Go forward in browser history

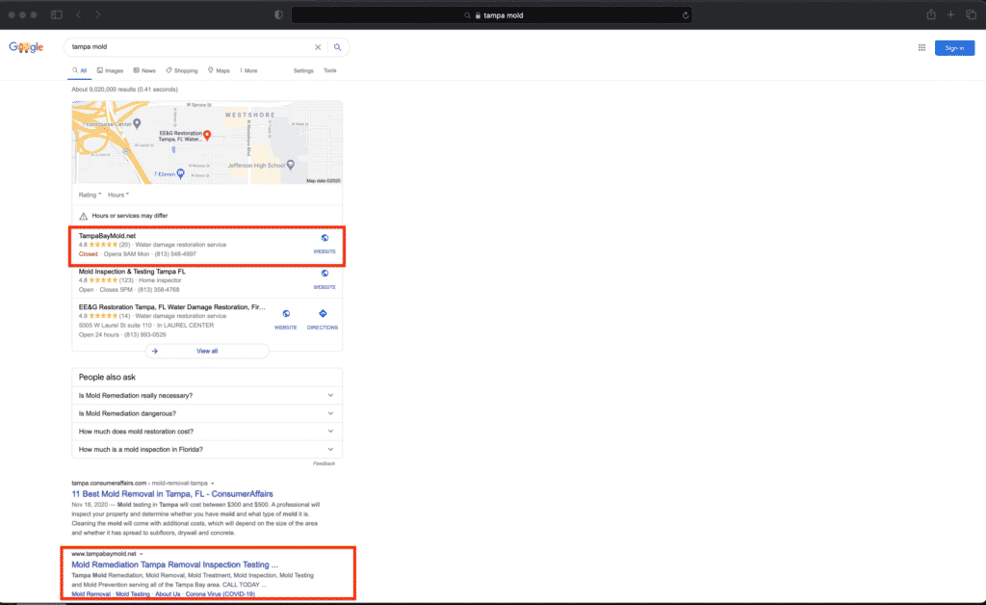pos(97,14)
